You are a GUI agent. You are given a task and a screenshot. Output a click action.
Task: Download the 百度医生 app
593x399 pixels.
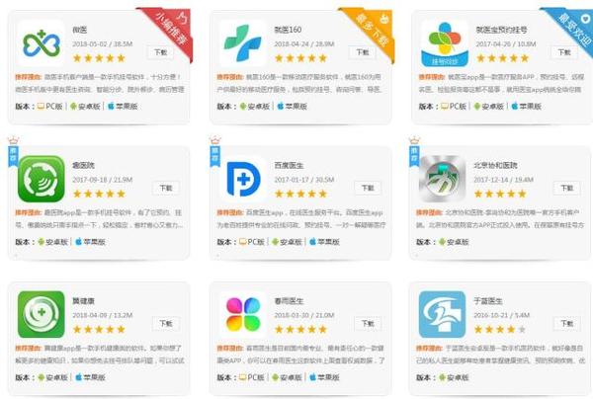coord(366,185)
